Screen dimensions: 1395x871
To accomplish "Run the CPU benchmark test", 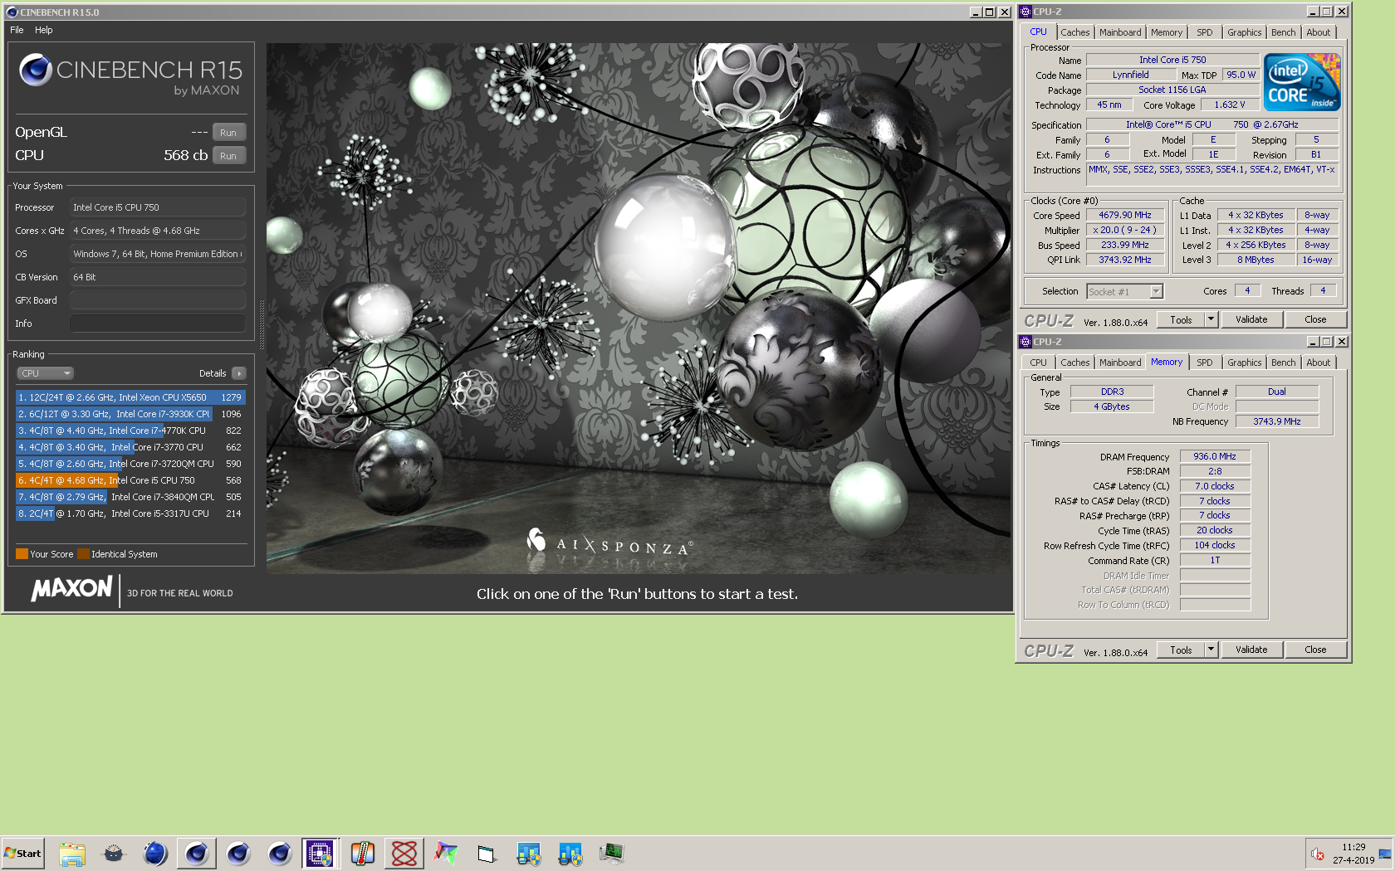I will [x=228, y=156].
